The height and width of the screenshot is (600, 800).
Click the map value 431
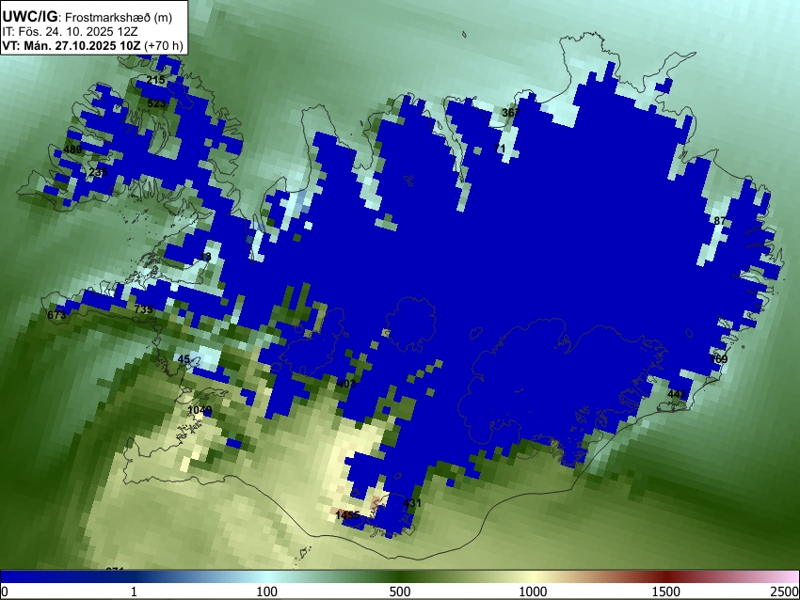pos(412,503)
